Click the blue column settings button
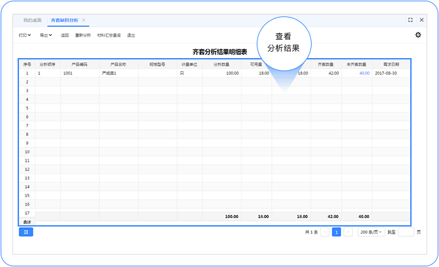 click(x=25, y=232)
